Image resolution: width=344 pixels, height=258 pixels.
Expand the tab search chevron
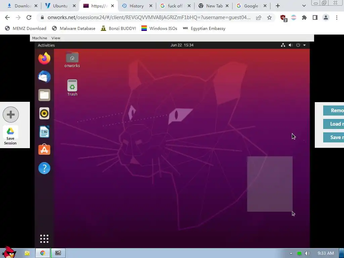point(304,6)
